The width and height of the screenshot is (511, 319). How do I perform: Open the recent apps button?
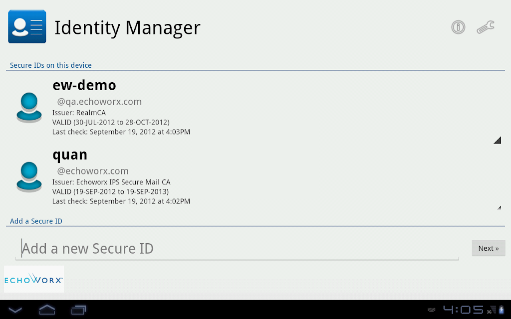[78, 310]
